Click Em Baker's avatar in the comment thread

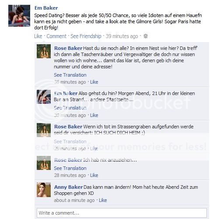click(44, 97)
